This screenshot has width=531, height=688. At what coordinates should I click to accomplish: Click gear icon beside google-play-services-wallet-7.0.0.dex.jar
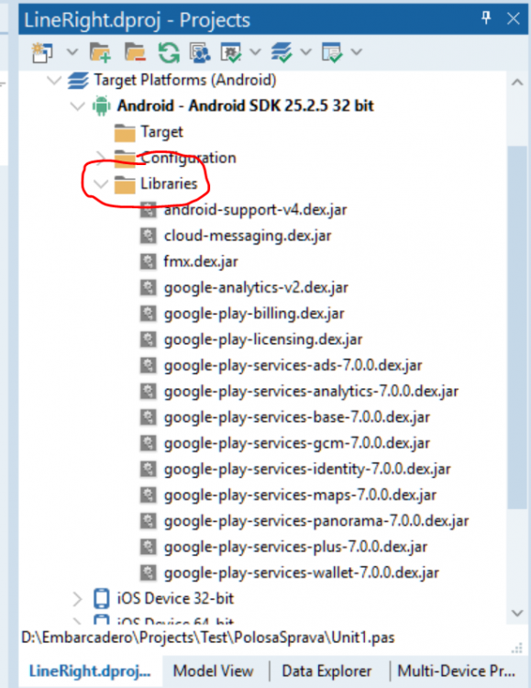[148, 572]
